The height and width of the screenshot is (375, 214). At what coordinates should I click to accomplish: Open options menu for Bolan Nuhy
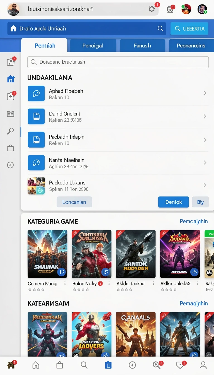click(x=109, y=283)
